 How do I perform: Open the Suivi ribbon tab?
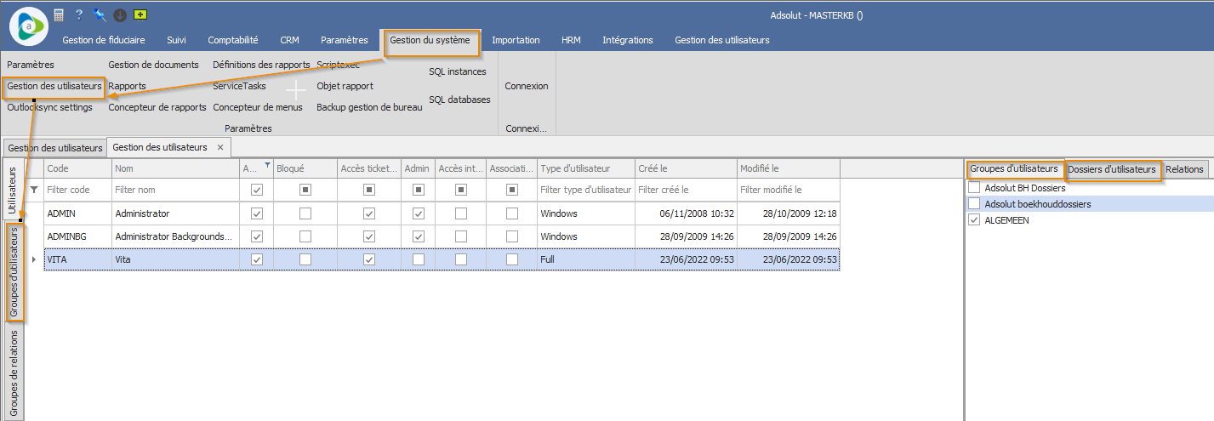tap(177, 40)
